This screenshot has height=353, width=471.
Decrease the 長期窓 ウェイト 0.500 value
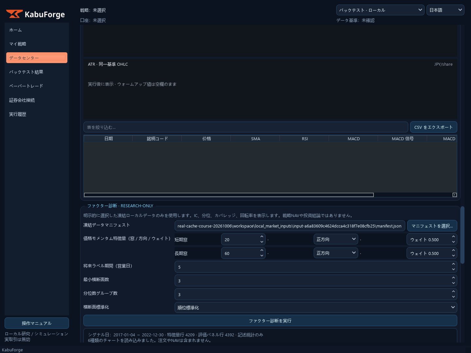click(453, 256)
